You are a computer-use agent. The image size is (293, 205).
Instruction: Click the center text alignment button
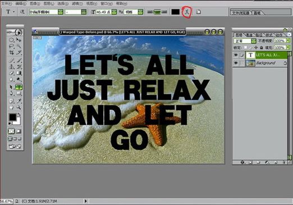[157, 12]
